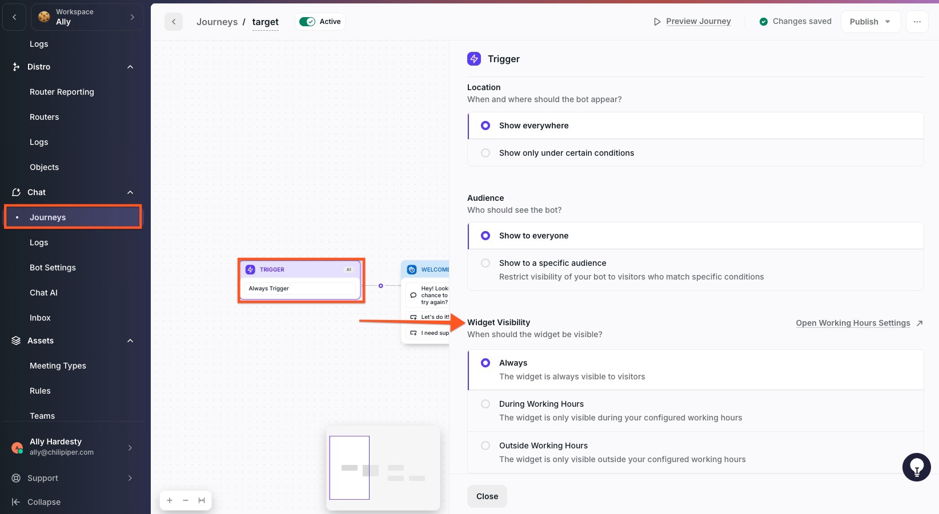The image size is (939, 514).
Task: Click the canvas minimap thumbnail
Action: pos(383,468)
